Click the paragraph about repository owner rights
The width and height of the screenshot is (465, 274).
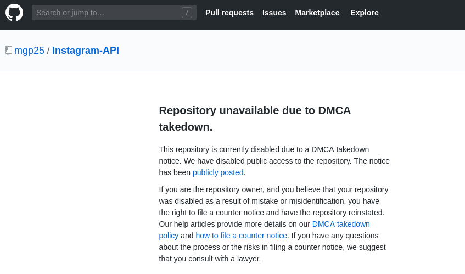pyautogui.click(x=274, y=224)
